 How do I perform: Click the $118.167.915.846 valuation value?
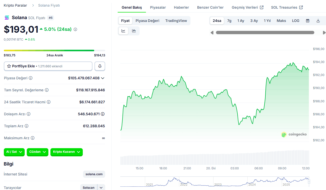tap(90, 90)
